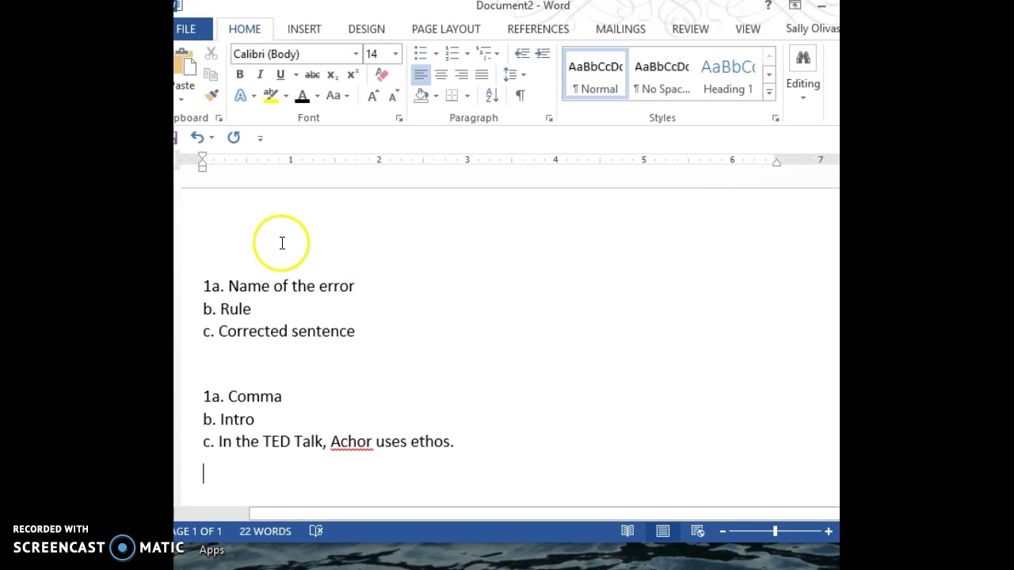Switch to Web Layout view icon

click(698, 531)
